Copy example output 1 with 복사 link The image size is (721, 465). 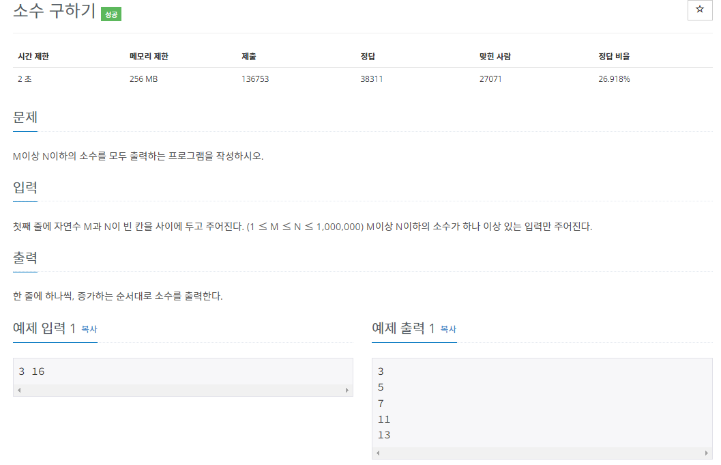point(448,329)
